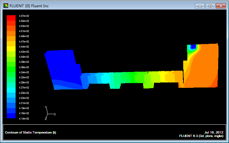Click the dark blue swatch at legend bottom
Image resolution: width=229 pixels, height=143 pixels.
[x=11, y=116]
